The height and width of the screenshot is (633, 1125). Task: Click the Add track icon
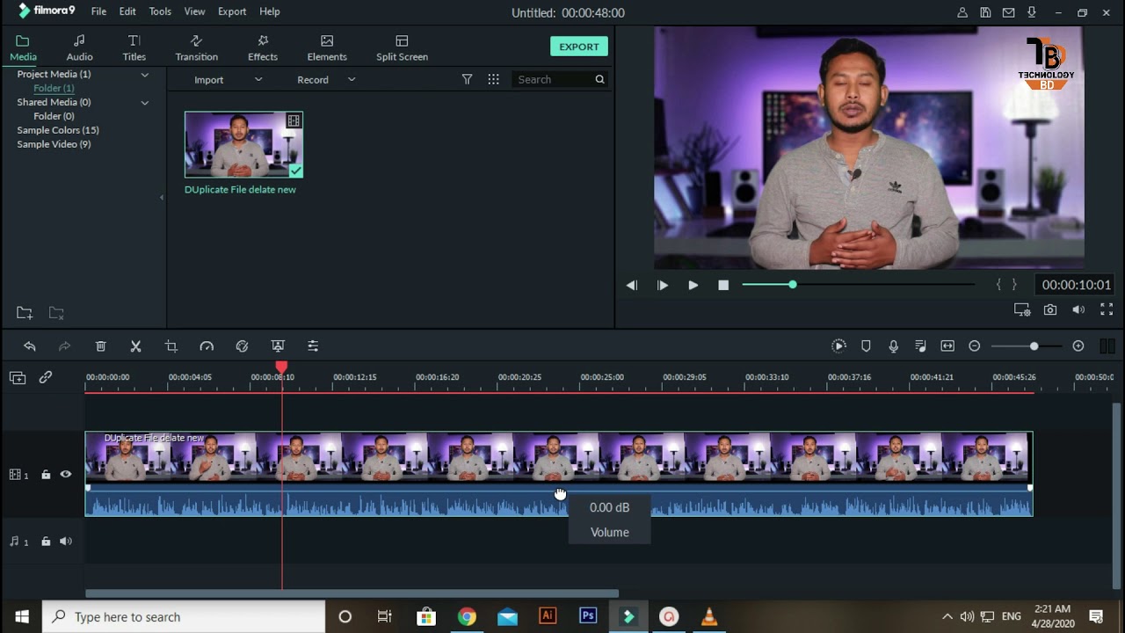coord(18,377)
